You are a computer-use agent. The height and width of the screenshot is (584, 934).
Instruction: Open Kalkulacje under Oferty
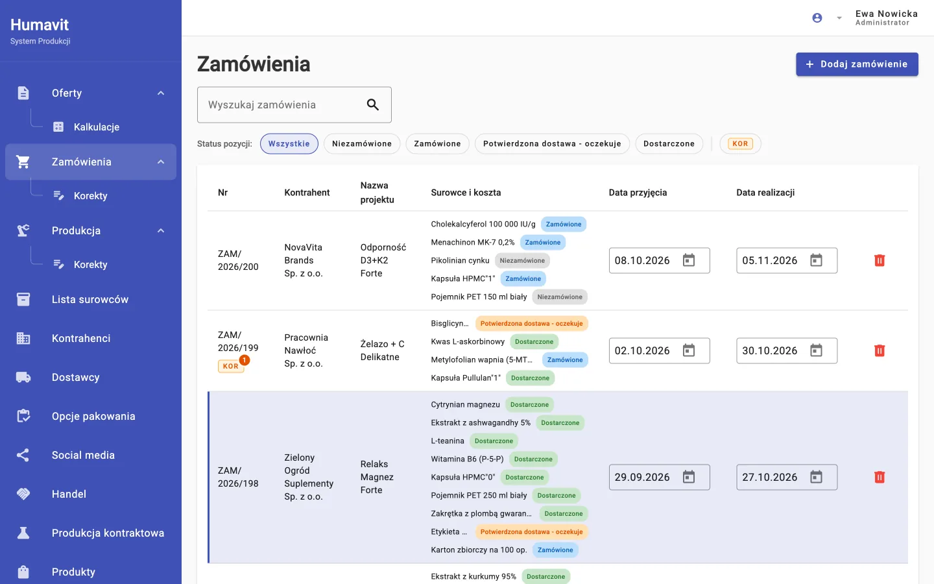97,127
